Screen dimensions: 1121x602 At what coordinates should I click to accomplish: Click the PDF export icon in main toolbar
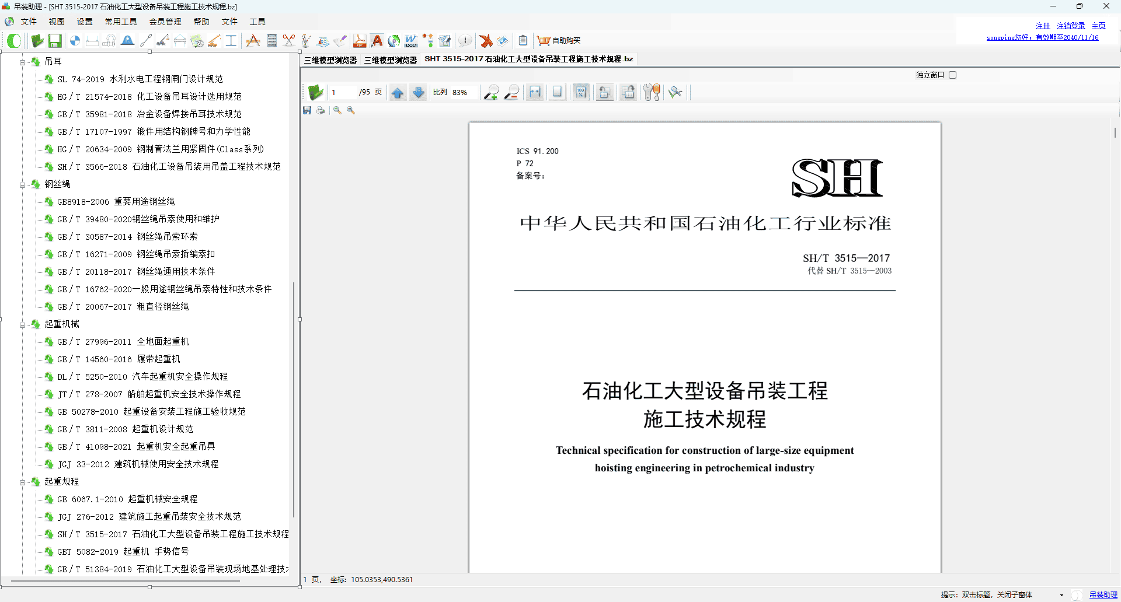[359, 41]
